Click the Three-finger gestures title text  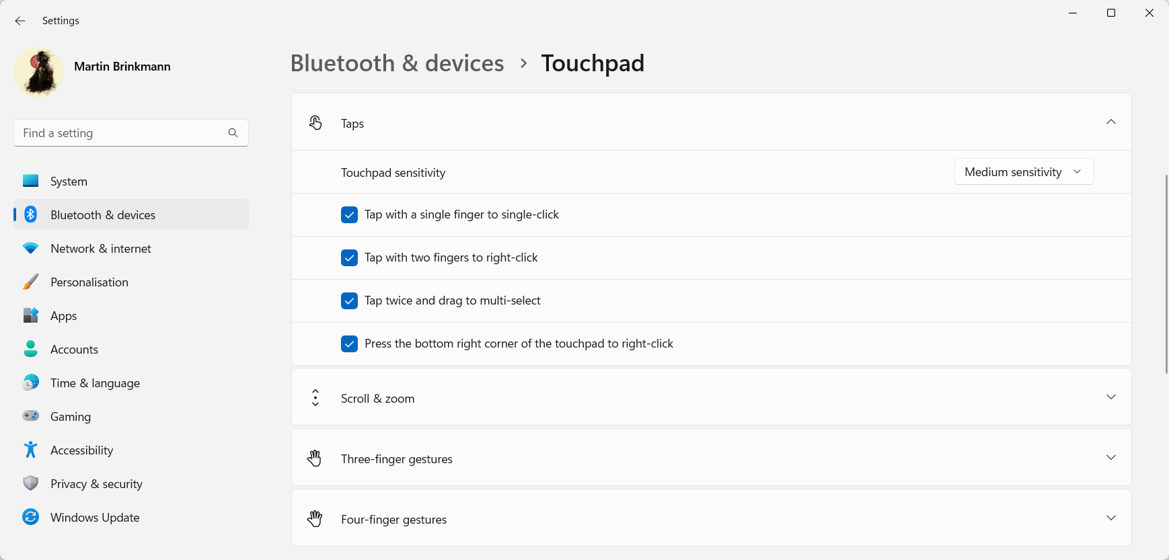(397, 459)
